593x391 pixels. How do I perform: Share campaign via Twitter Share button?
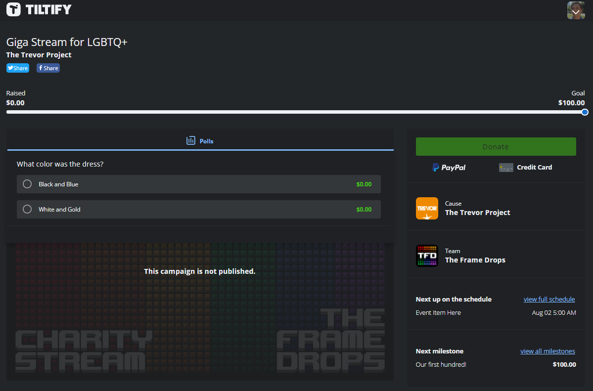click(x=18, y=68)
